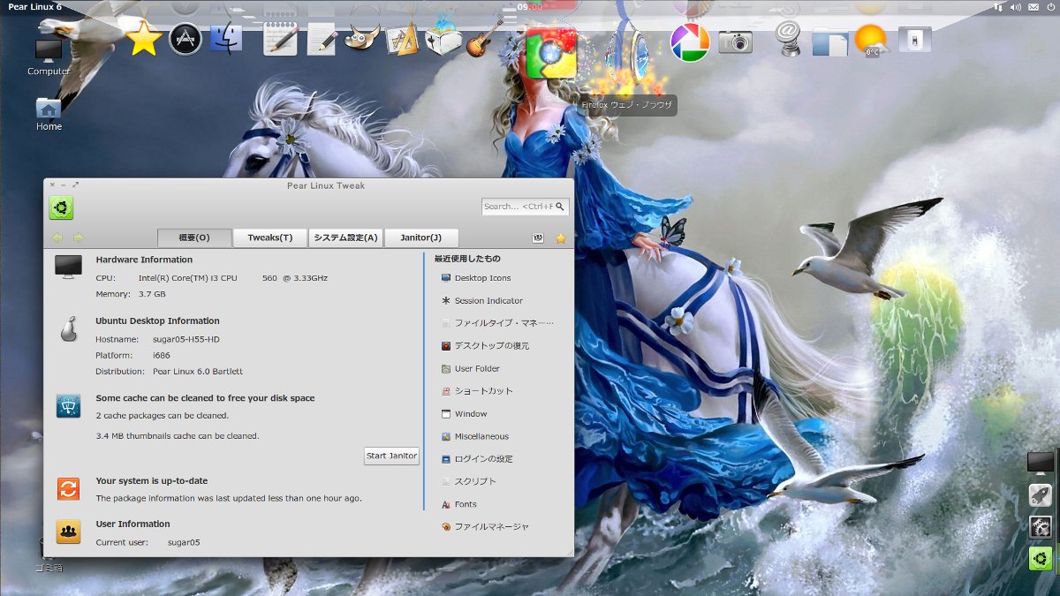Go forward with the right arrow in Tweak
Screen dimensions: 1060x596
click(79, 238)
